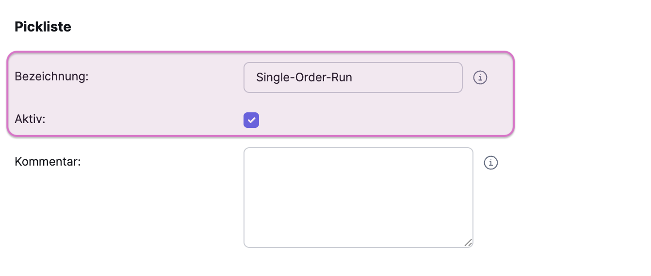Click the Kommentar textarea resize handle

pyautogui.click(x=468, y=243)
